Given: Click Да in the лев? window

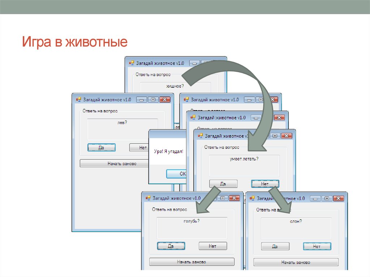Looking at the screenshot, I should coord(102,147).
